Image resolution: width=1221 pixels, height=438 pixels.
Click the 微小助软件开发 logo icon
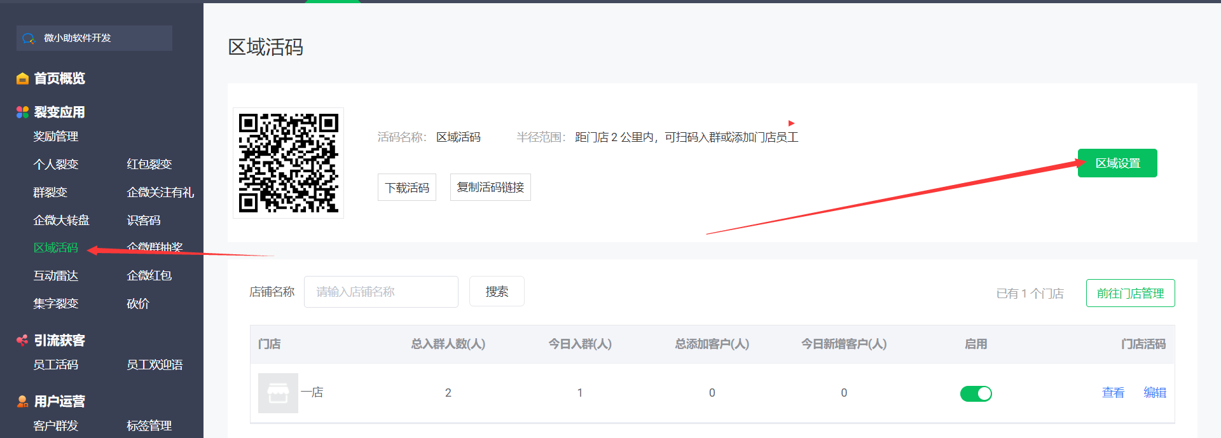point(28,38)
